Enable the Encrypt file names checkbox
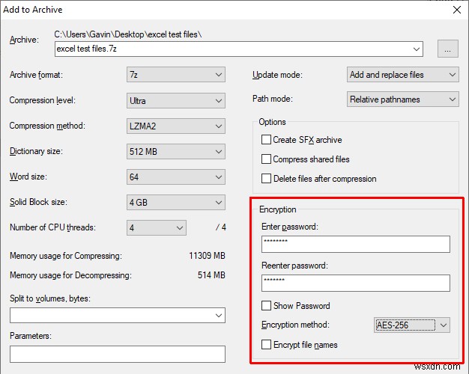This screenshot has height=374, width=469. click(x=266, y=344)
